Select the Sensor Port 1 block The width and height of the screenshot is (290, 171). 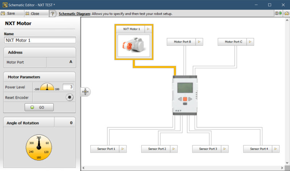coord(105,149)
